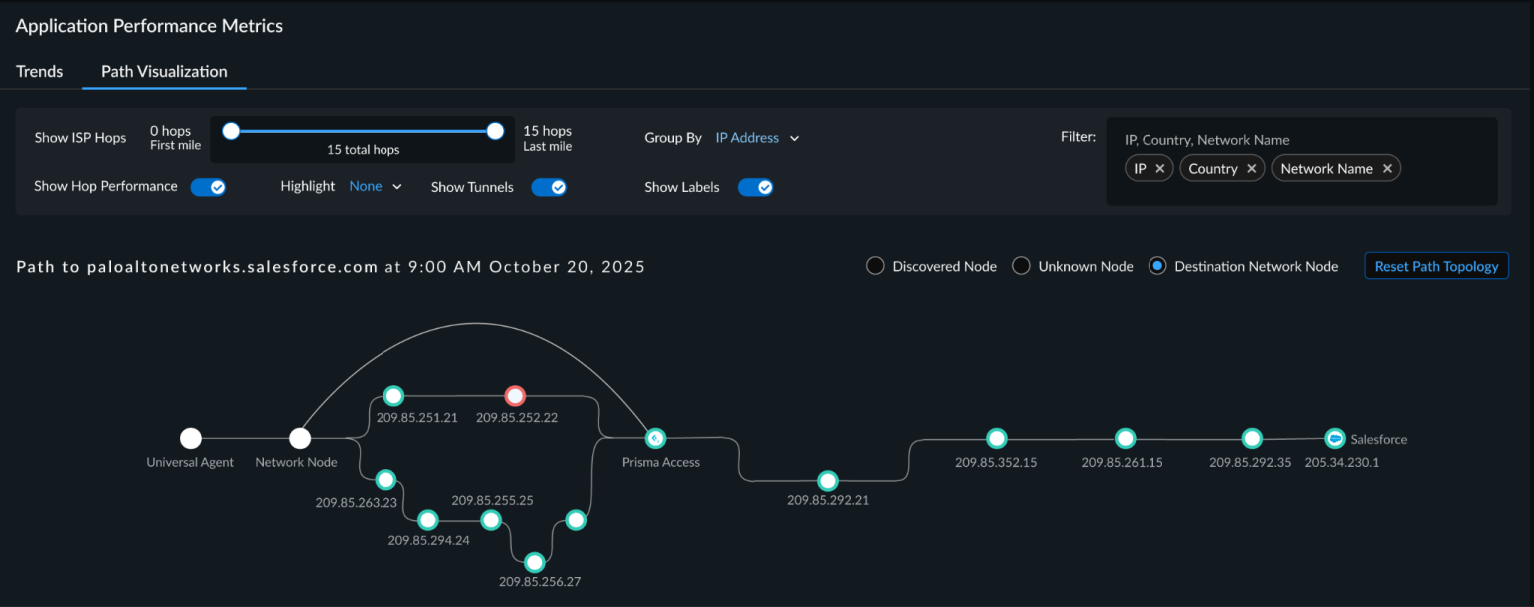This screenshot has width=1534, height=607.
Task: Click the 209.85.252.22 IP label
Action: coord(517,418)
